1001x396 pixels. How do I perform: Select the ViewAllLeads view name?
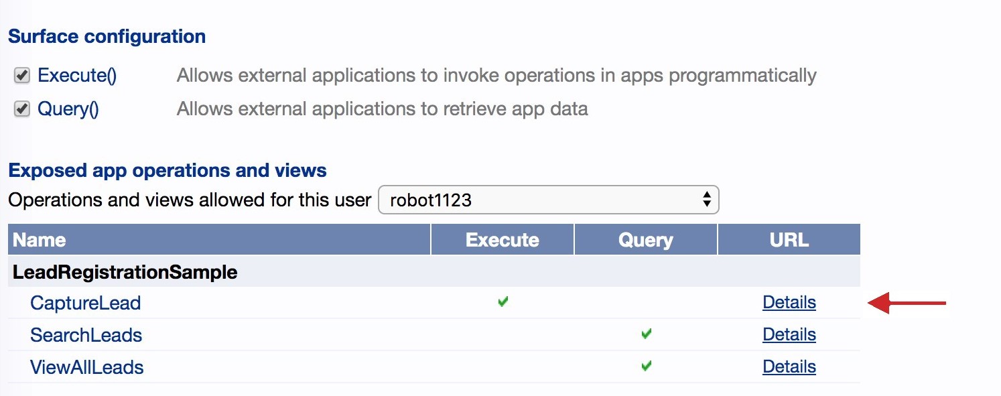point(87,367)
